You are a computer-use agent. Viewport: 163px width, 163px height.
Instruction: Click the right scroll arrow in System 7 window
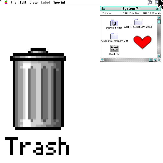pos(155,60)
